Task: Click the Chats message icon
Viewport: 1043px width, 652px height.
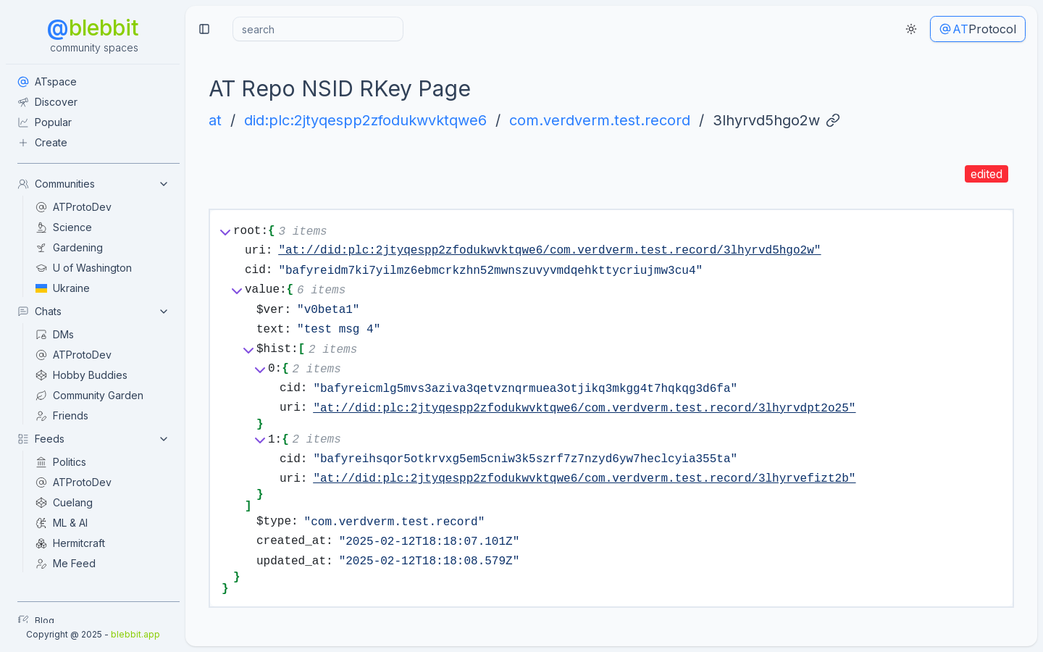Action: pos(23,312)
